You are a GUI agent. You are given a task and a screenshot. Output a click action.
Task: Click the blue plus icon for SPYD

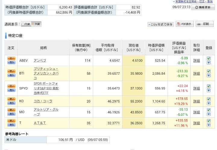point(209,90)
